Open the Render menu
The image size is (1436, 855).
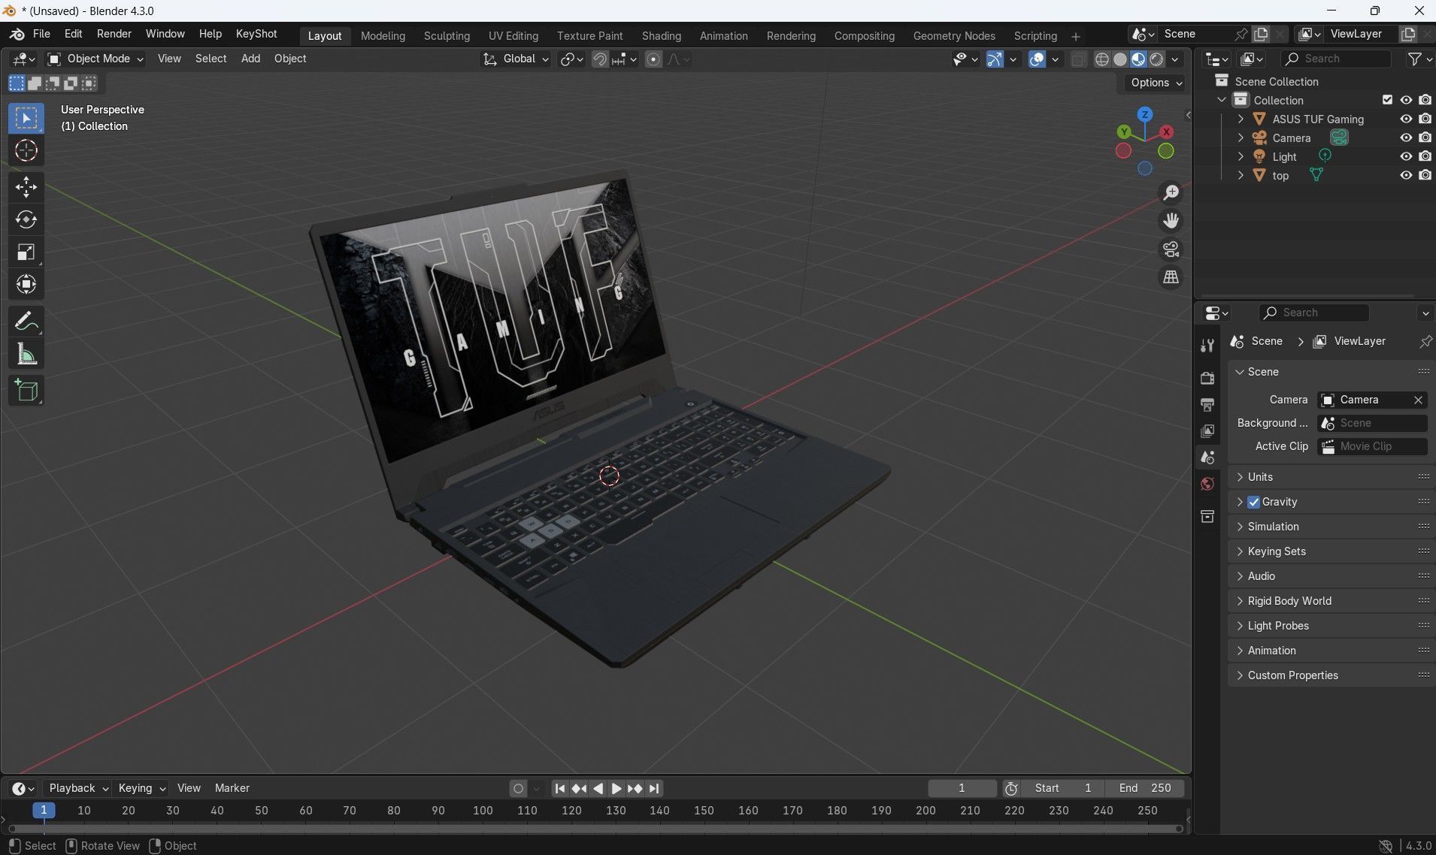click(114, 34)
